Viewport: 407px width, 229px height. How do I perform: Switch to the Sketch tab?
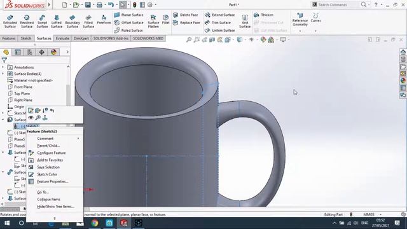pos(26,38)
